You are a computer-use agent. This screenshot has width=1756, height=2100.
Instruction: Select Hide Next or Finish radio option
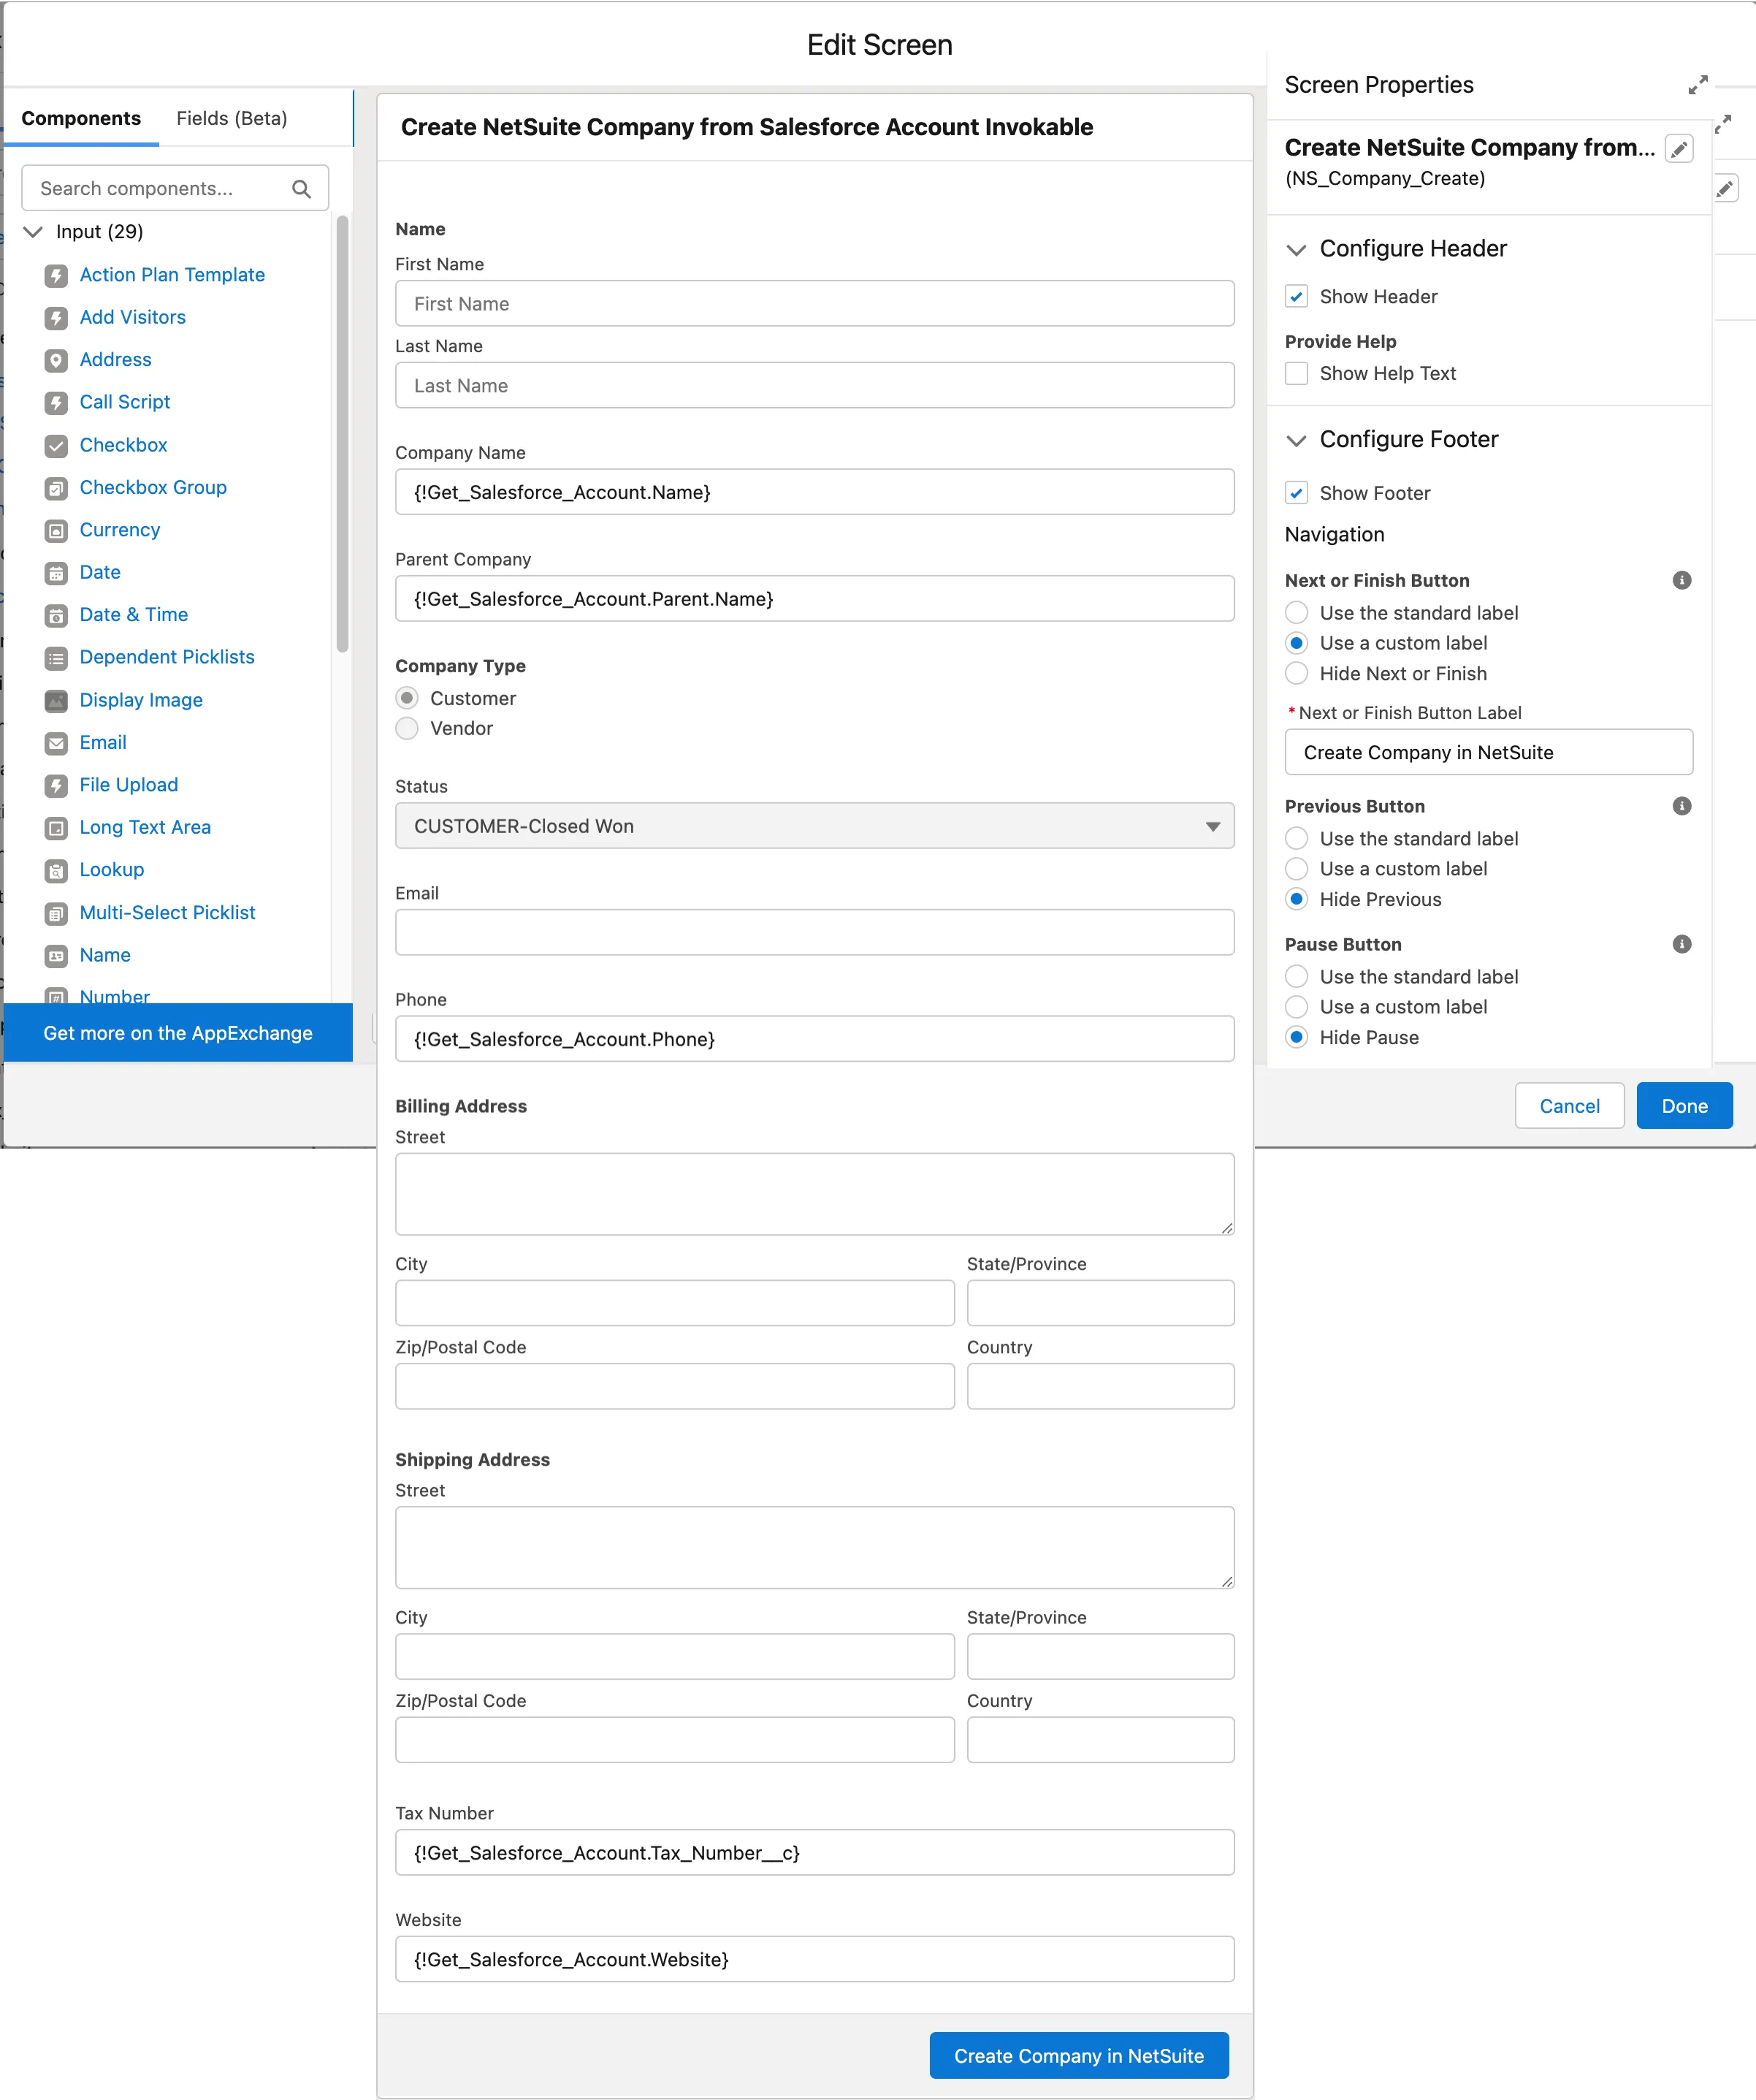(1297, 673)
